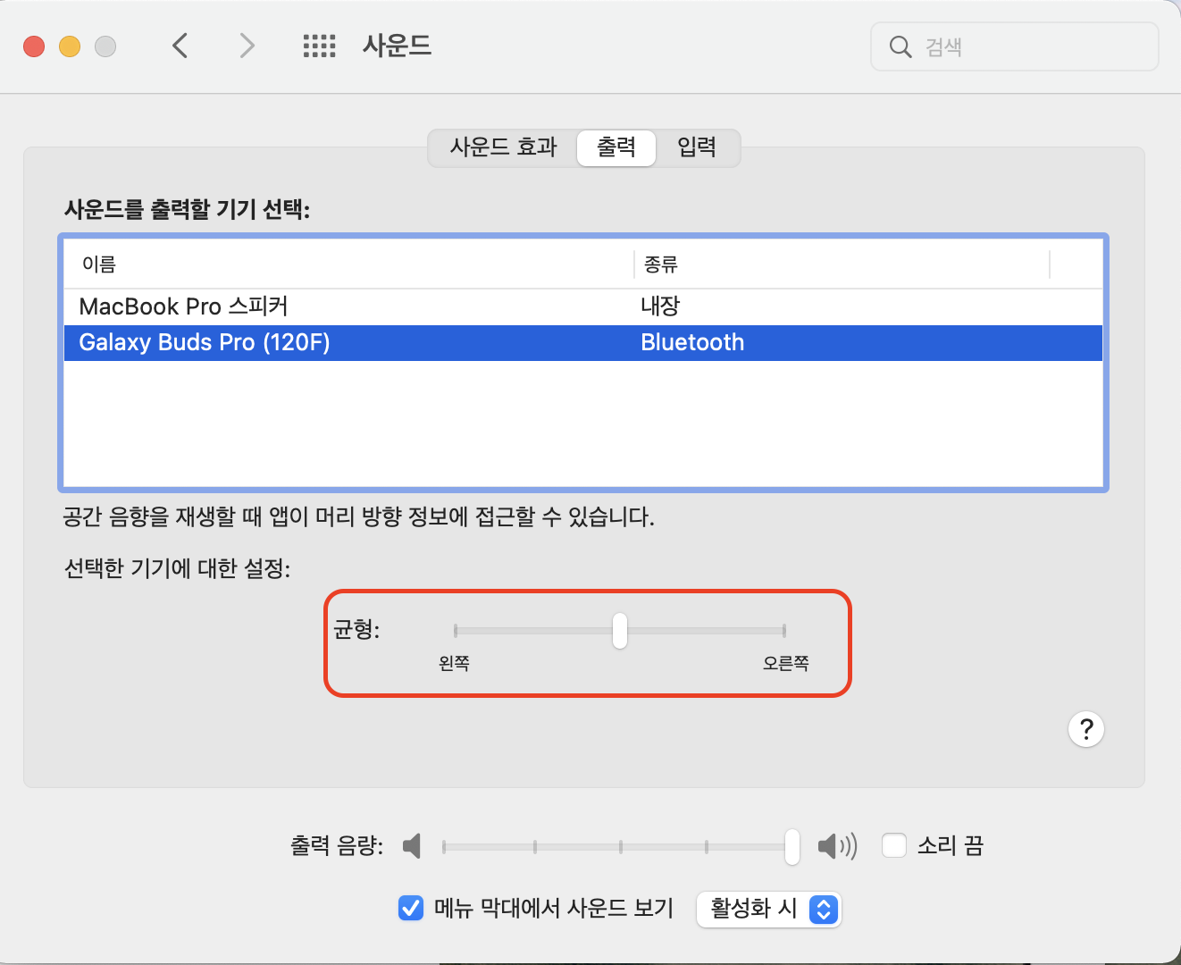The height and width of the screenshot is (965, 1181).
Task: Open the 활성화 시 dropdown
Action: tap(768, 910)
